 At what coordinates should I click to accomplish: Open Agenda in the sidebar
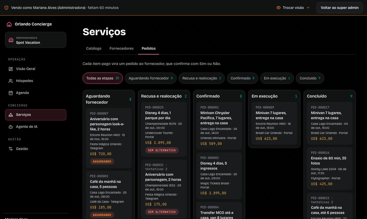pyautogui.click(x=36, y=93)
